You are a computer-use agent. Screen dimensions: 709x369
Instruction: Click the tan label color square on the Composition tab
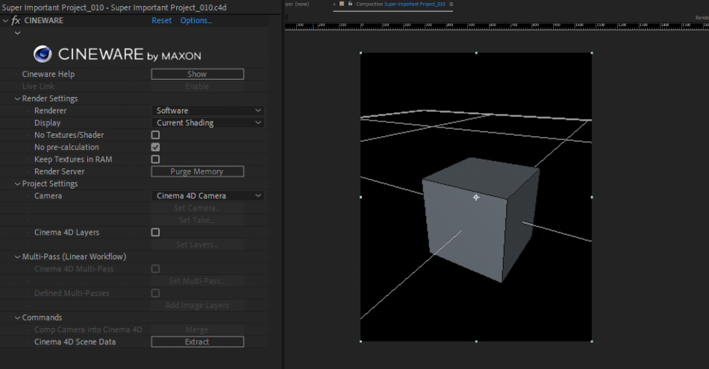click(x=341, y=4)
